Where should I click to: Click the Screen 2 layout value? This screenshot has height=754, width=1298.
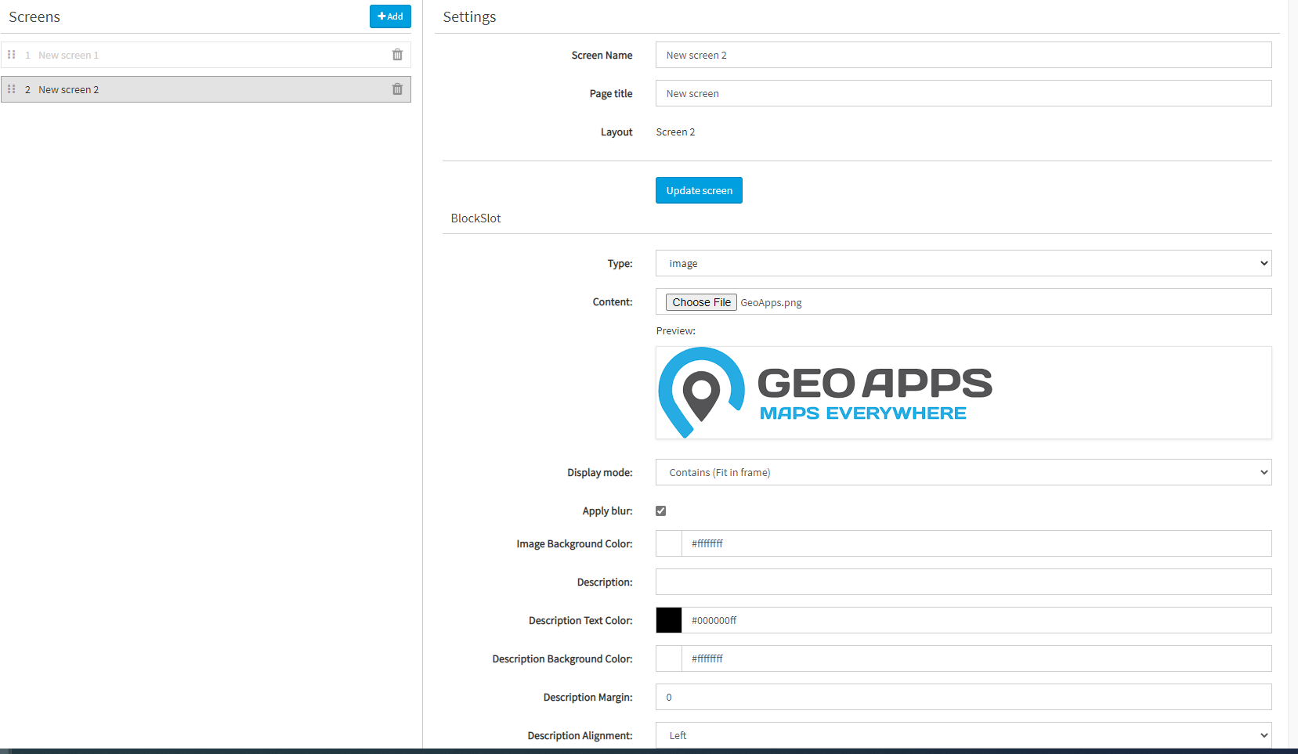click(x=675, y=132)
